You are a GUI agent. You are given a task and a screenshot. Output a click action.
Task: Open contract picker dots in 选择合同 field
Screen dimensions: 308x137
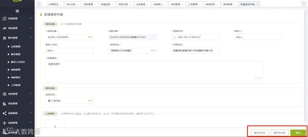click(x=90, y=101)
